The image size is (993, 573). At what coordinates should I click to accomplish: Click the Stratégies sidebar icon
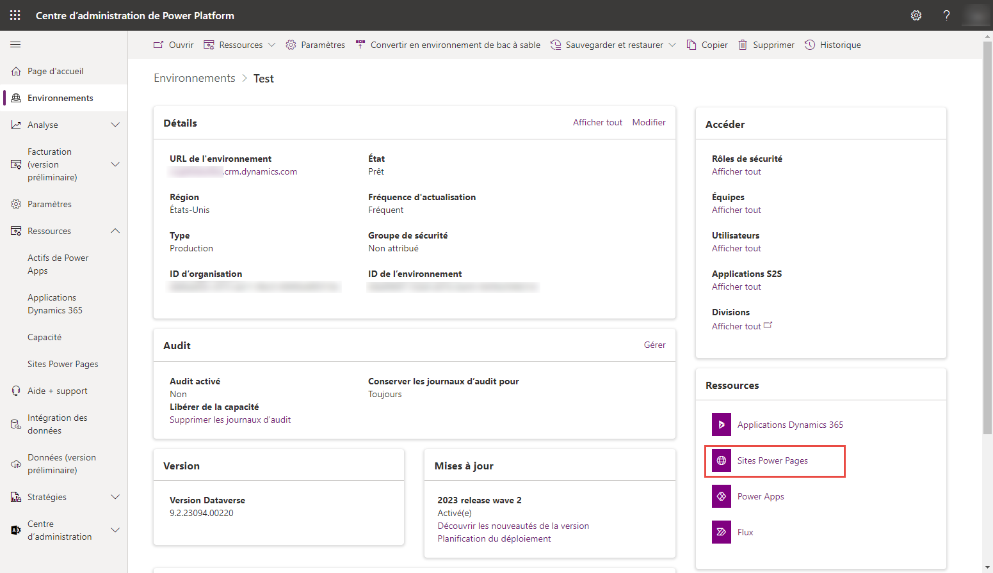(x=16, y=497)
